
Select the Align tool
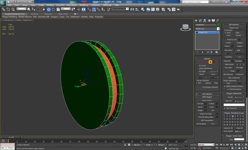tap(137, 9)
